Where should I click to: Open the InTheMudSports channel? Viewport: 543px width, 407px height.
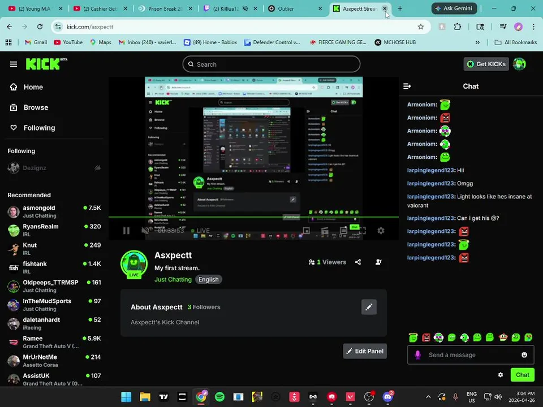tap(54, 305)
